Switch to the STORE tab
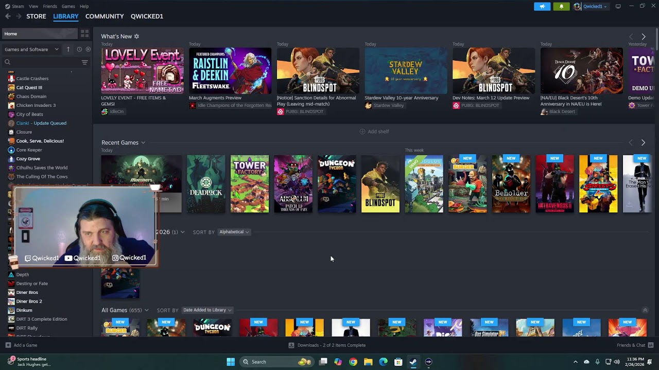The height and width of the screenshot is (370, 659). point(36,16)
